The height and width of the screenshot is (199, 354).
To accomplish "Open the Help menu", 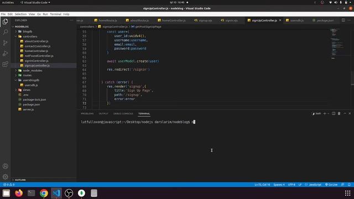I will coord(66,14).
